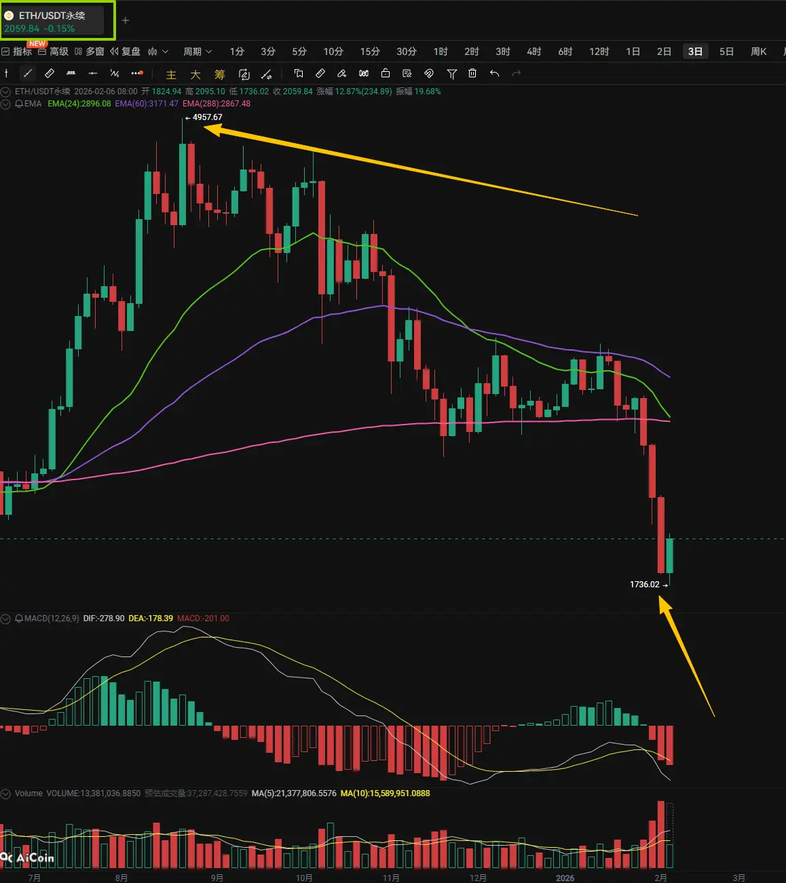Screen dimensions: 786x883
Task: Open the filter funnel icon
Action: [451, 73]
